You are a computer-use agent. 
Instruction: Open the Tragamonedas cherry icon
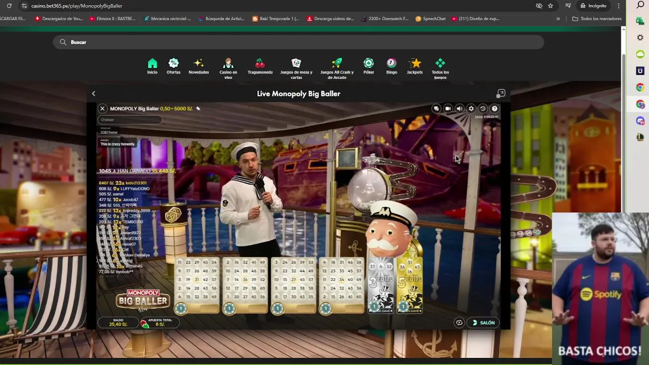pos(260,66)
